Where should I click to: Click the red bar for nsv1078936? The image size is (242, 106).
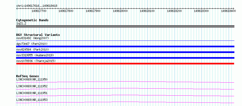125,64
